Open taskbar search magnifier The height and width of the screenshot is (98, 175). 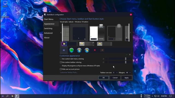[x=7, y=96]
